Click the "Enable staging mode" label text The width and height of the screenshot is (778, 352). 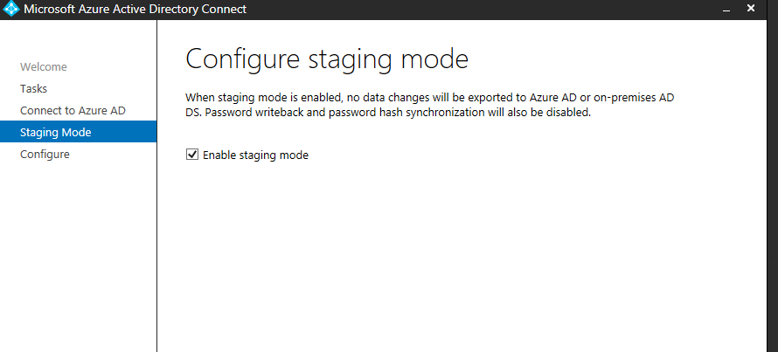pos(255,155)
